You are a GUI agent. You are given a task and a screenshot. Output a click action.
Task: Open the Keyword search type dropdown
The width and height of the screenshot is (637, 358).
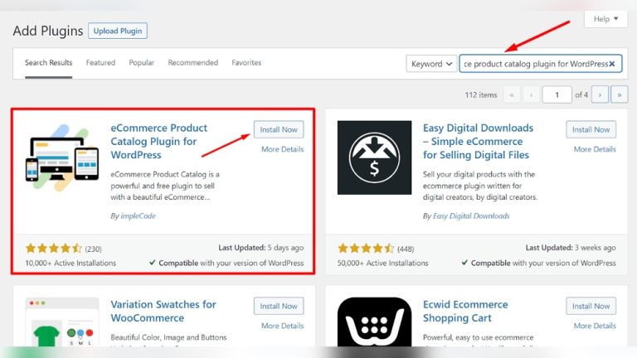click(431, 64)
